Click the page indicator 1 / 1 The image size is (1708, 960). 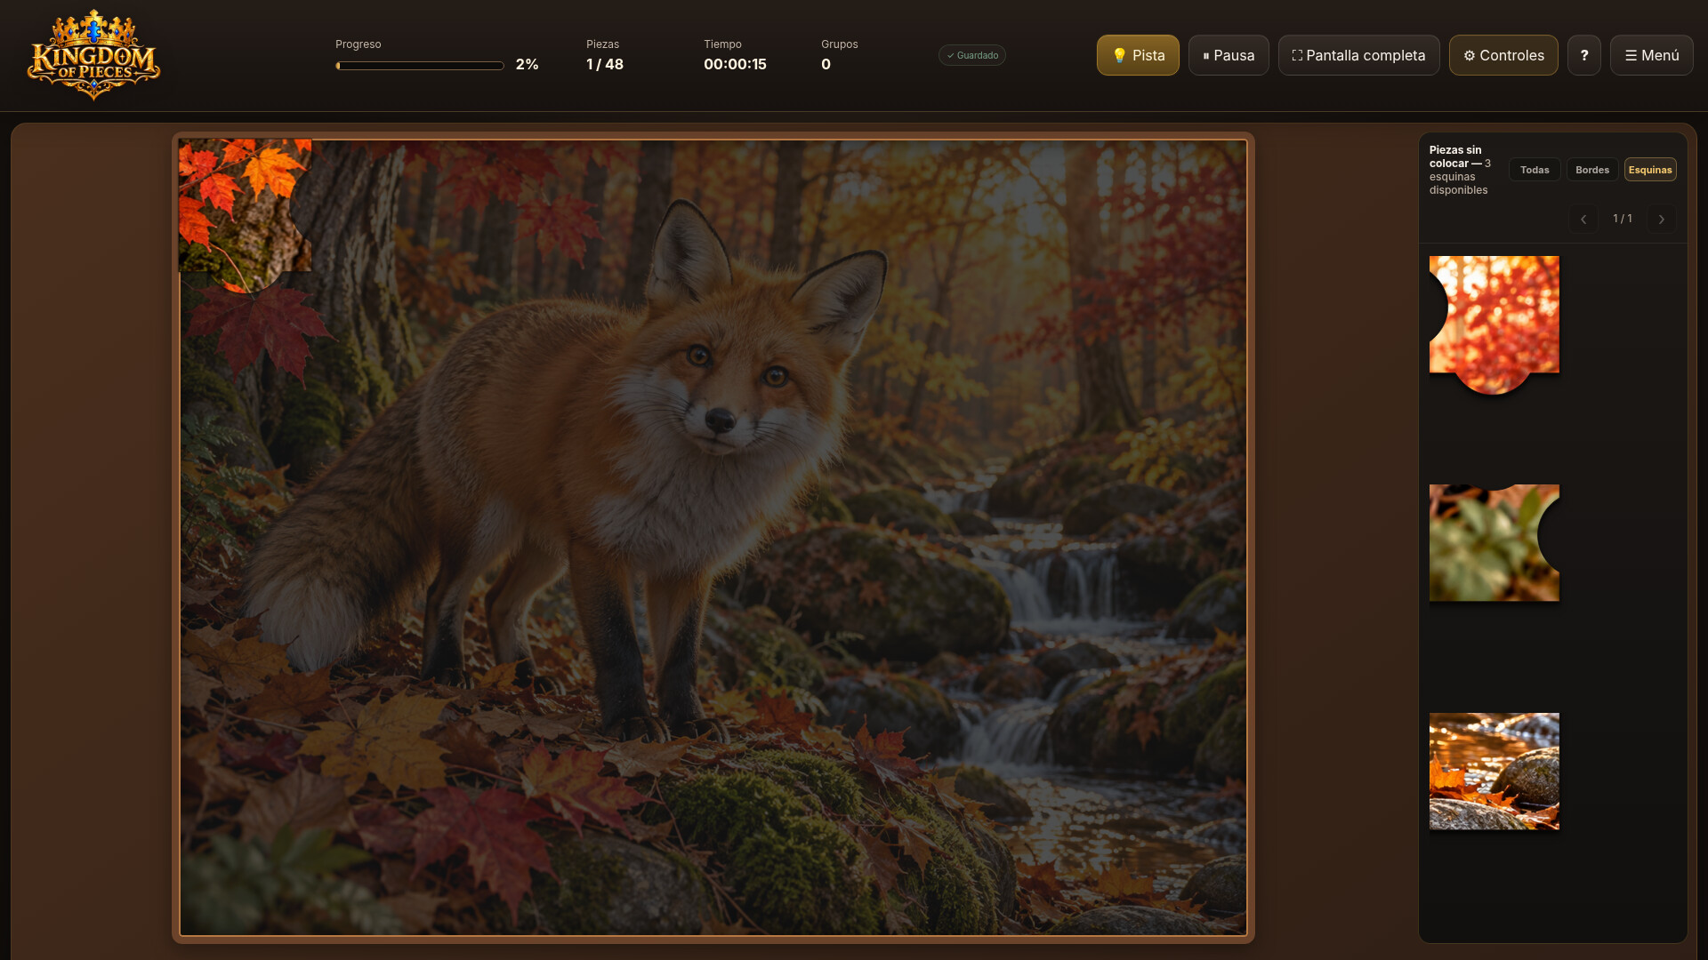(x=1623, y=219)
